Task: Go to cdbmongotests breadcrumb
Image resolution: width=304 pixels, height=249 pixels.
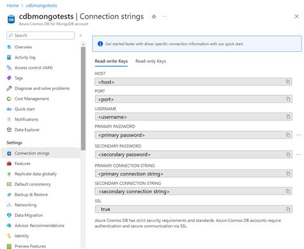Action: (41, 6)
